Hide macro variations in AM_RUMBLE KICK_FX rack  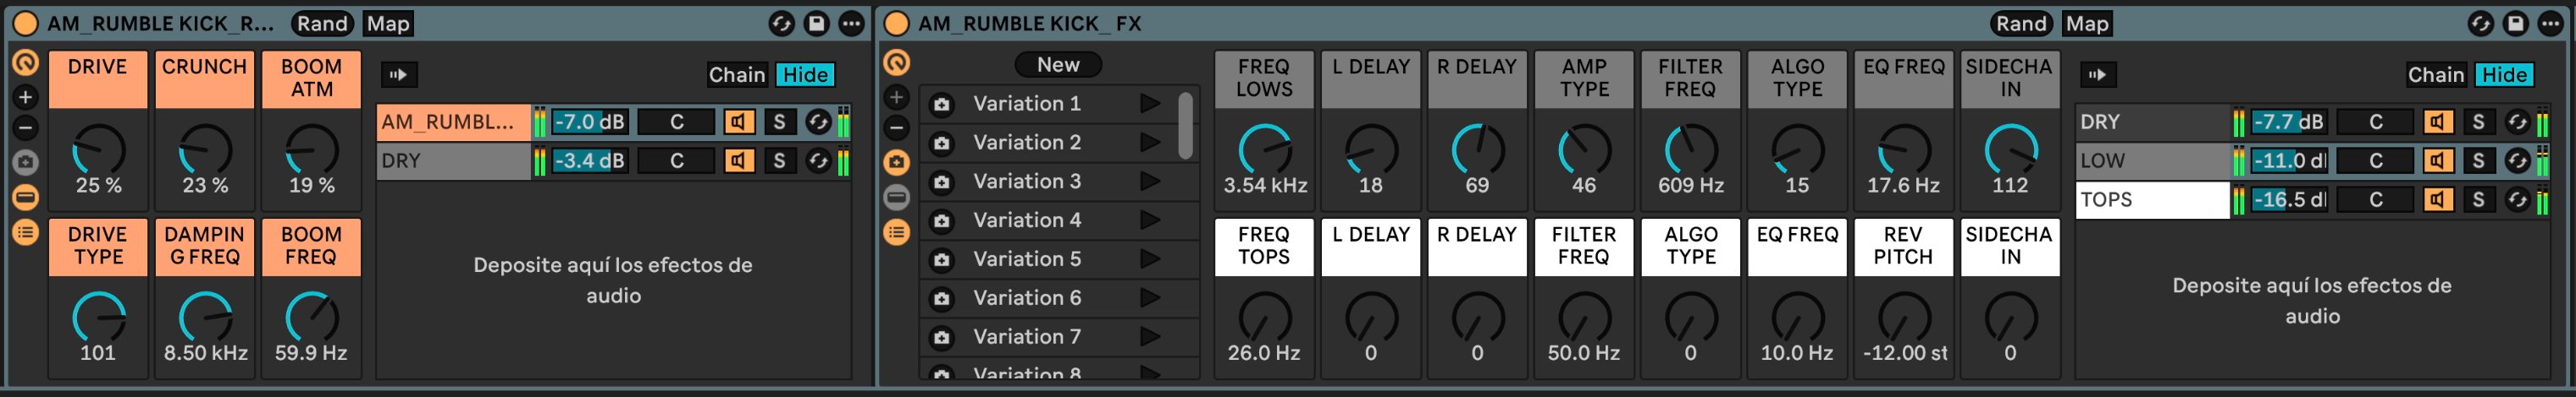(897, 161)
